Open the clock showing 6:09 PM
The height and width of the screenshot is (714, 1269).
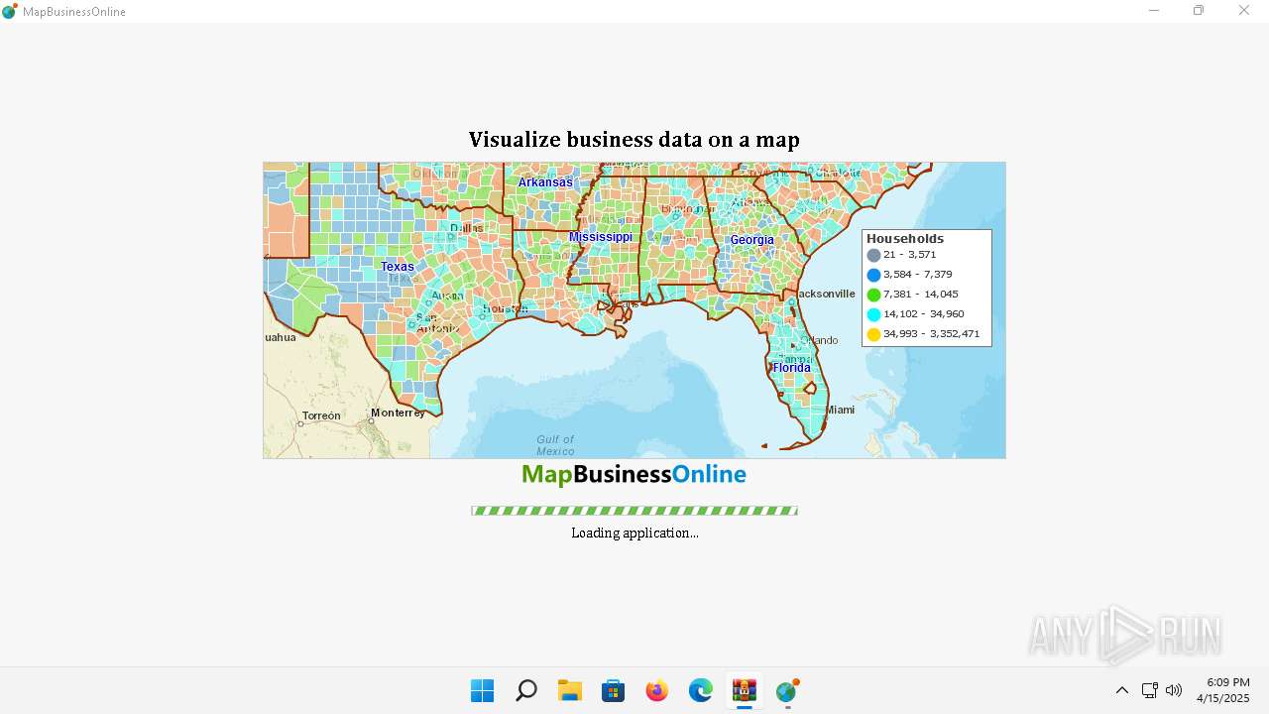coord(1222,690)
